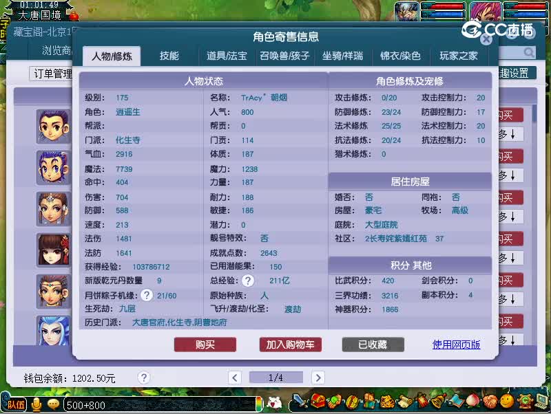Click the 103786712 experience value

click(151, 267)
